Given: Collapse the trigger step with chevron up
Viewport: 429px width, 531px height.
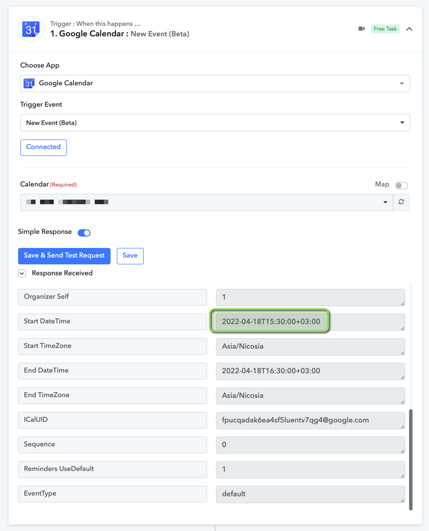Looking at the screenshot, I should coord(409,29).
